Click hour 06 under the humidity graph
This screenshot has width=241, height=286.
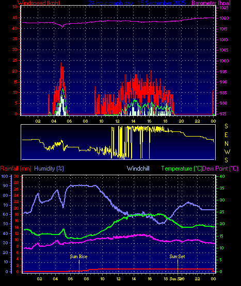click(x=70, y=279)
